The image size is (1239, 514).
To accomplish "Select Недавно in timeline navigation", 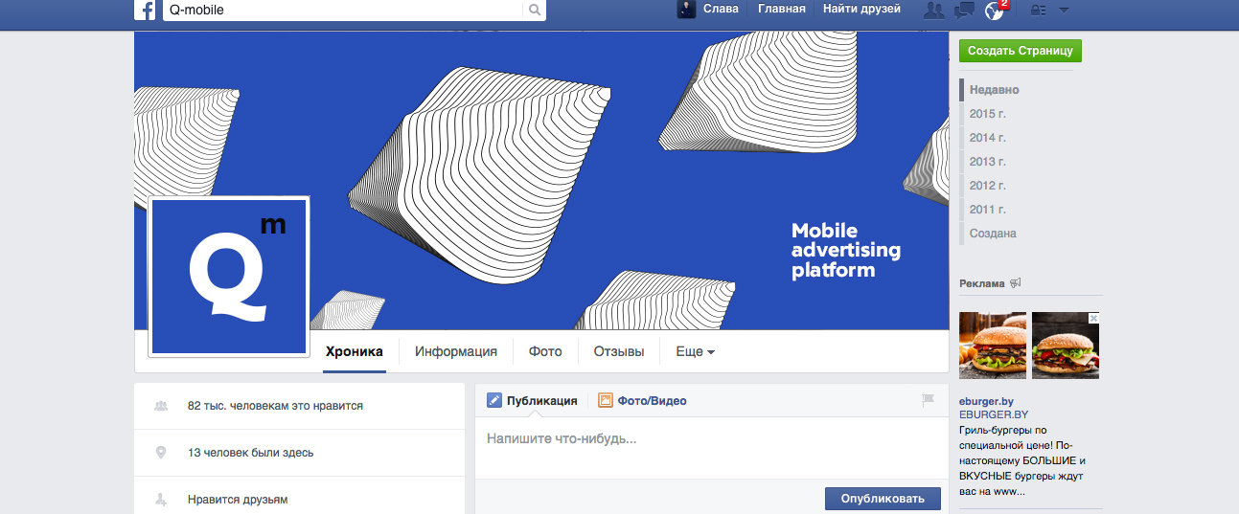I will click(x=994, y=90).
